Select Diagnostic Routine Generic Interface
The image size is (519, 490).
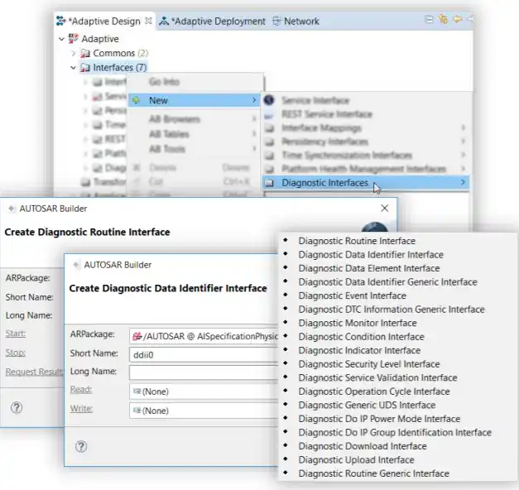[373, 473]
